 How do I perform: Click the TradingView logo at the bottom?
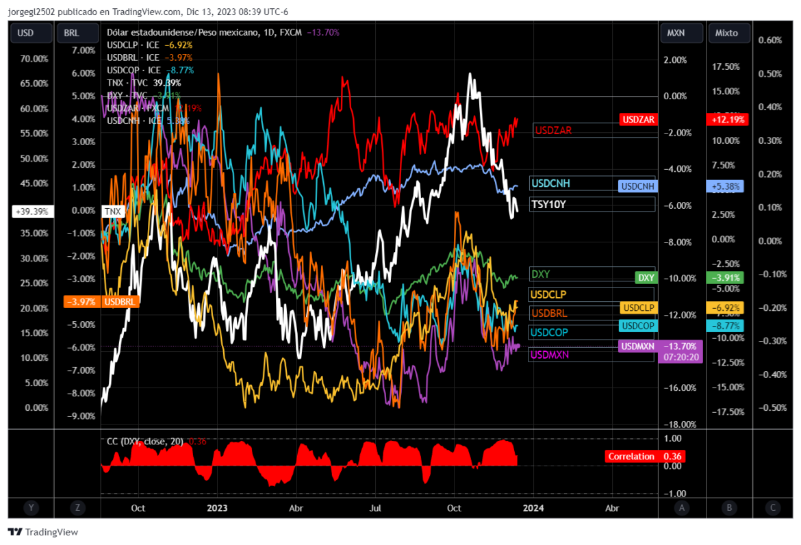click(43, 532)
